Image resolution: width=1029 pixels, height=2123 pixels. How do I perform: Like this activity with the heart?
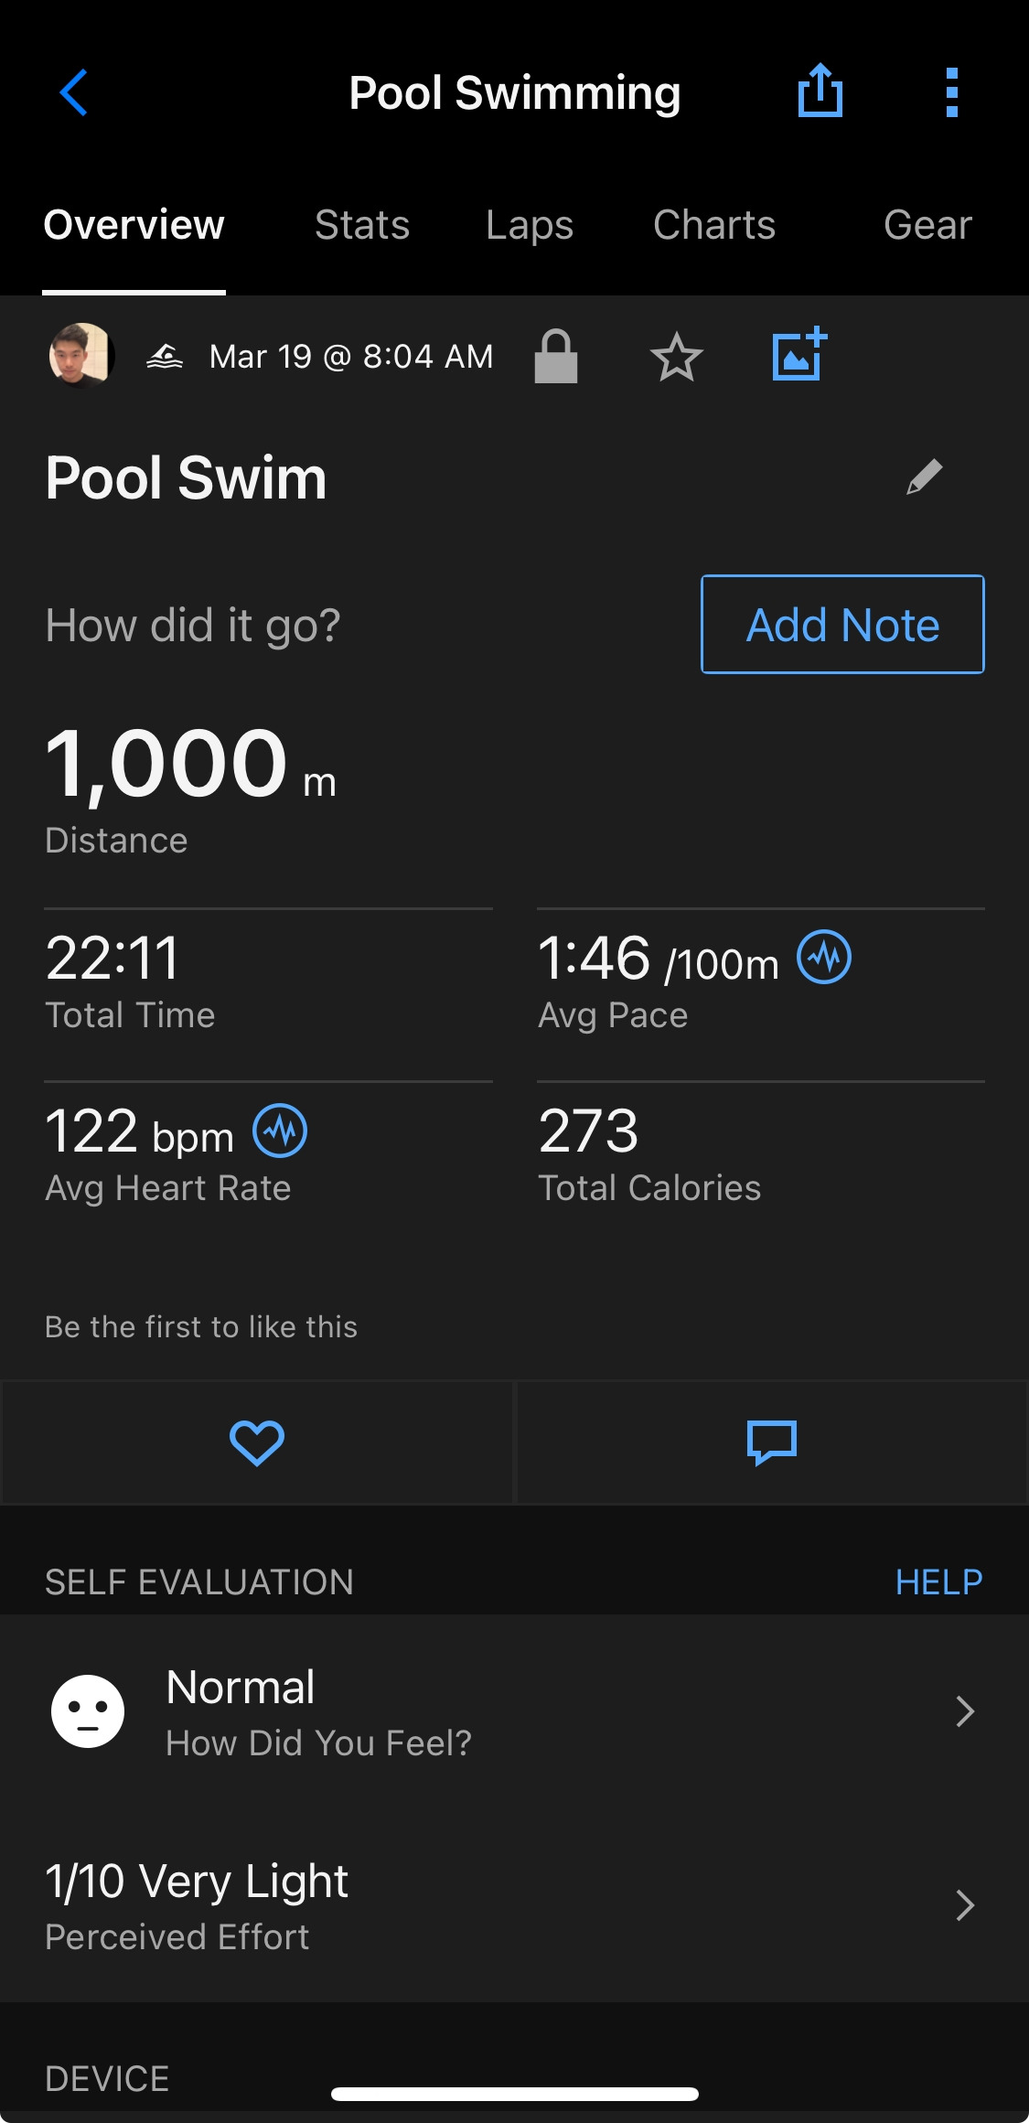(257, 1442)
